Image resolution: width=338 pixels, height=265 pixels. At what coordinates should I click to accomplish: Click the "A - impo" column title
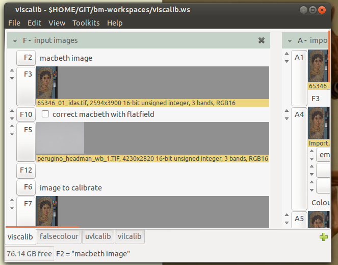(313, 40)
